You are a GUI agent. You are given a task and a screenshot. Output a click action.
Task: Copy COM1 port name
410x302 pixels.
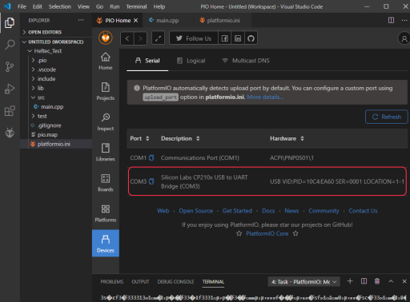[151, 158]
